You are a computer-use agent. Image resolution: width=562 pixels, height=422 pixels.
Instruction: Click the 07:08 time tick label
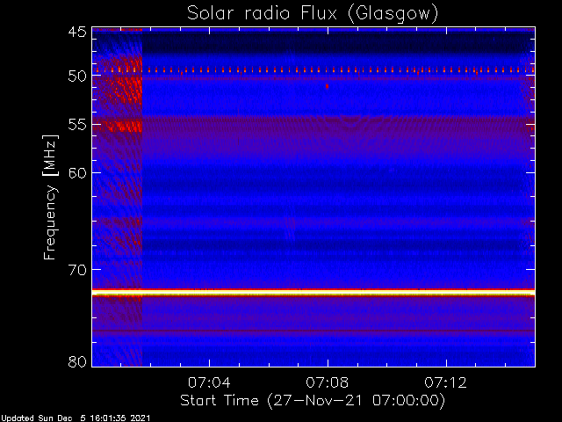pyautogui.click(x=328, y=382)
